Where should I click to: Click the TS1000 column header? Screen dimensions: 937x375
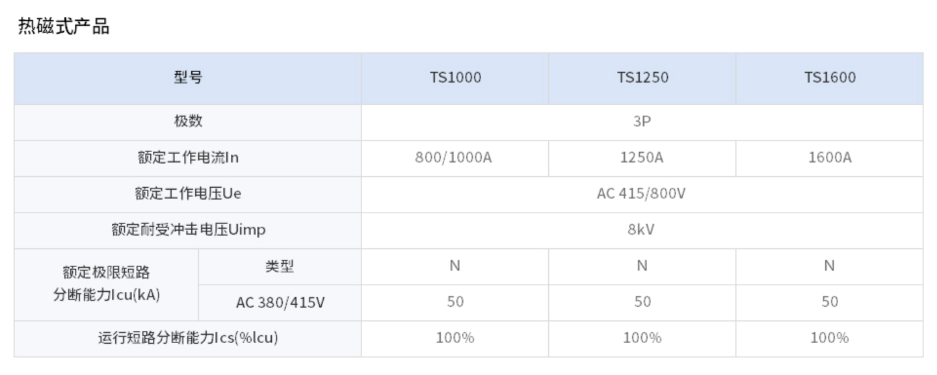click(x=455, y=78)
